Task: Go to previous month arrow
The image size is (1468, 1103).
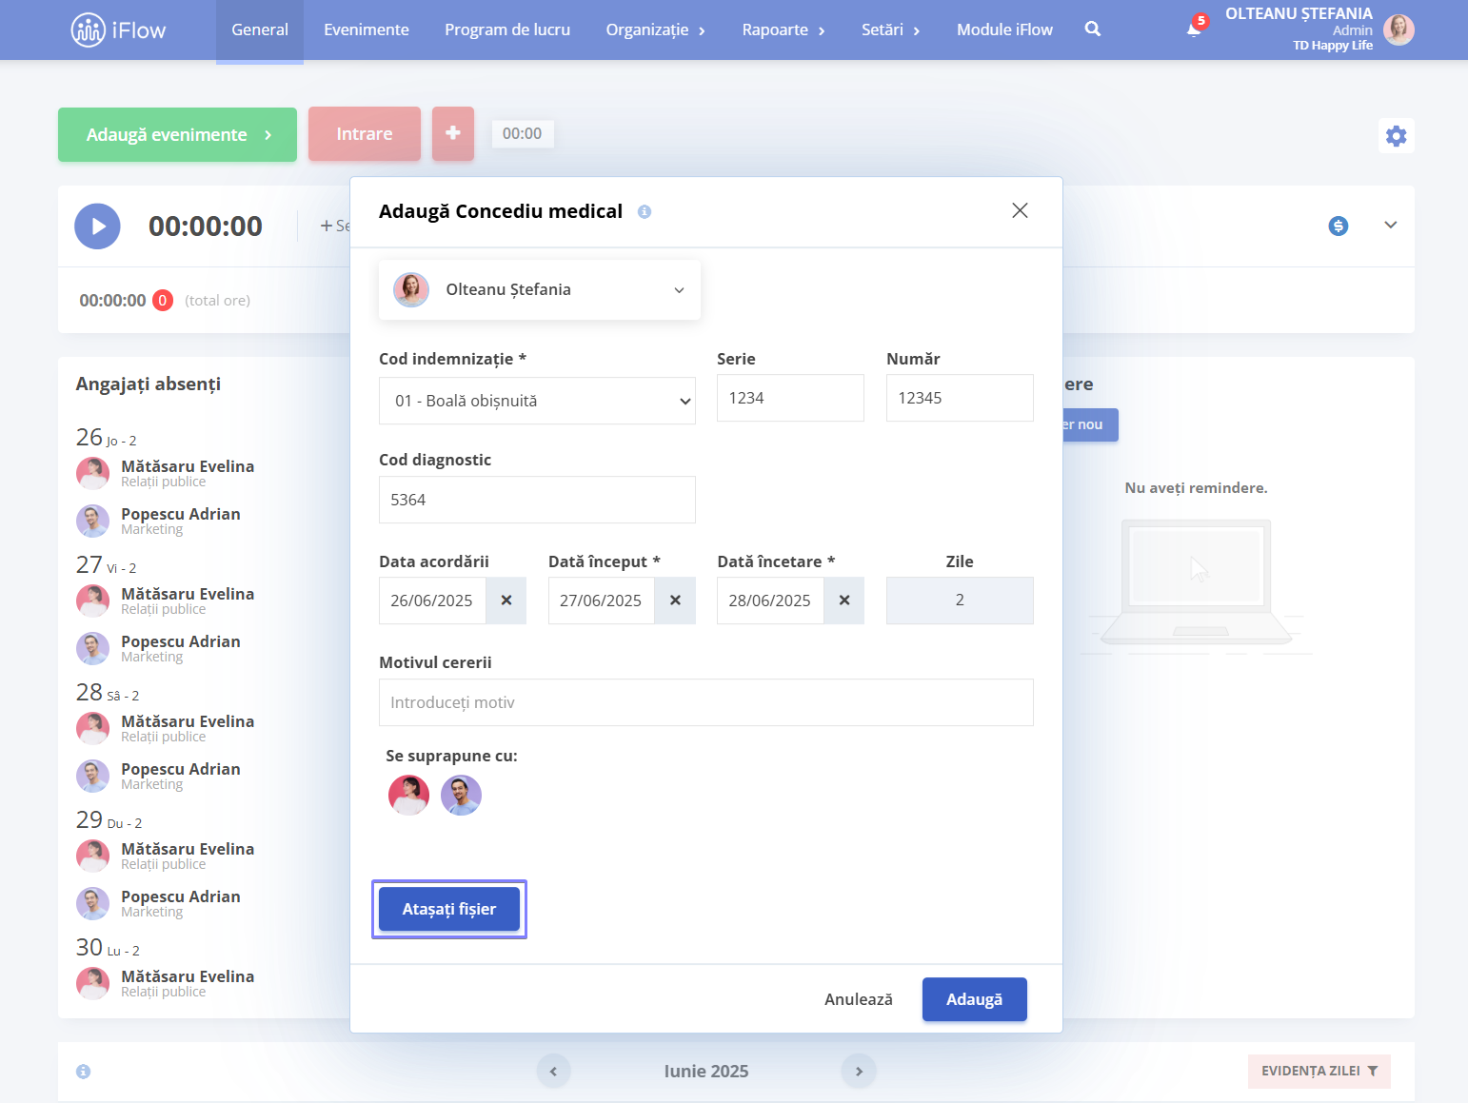Action: [x=553, y=1072]
